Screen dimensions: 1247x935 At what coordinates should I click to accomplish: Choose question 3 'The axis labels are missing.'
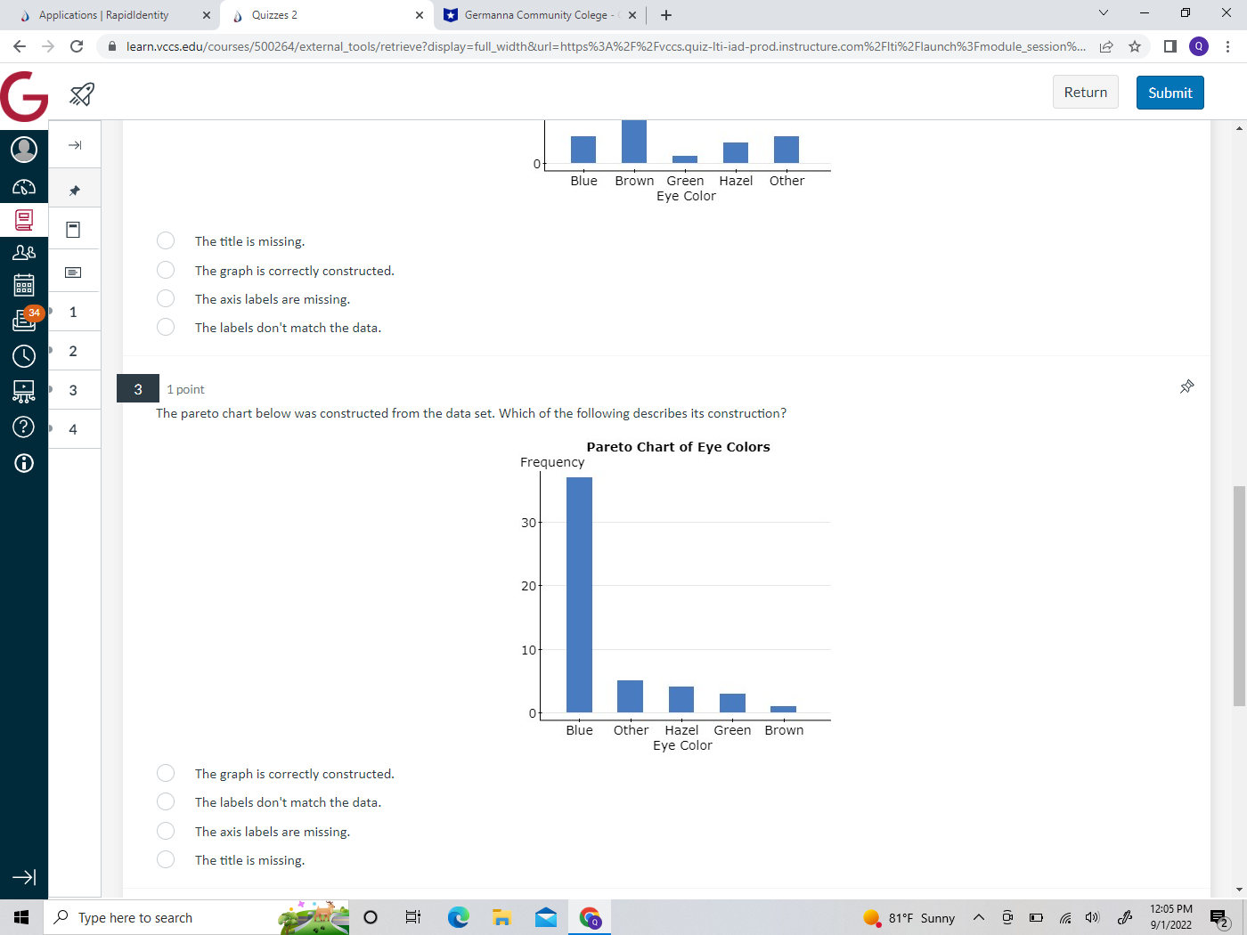click(x=166, y=831)
